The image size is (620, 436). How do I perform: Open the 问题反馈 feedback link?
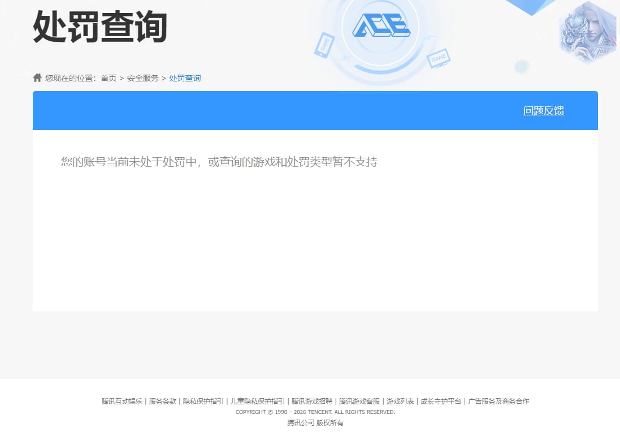tap(543, 111)
